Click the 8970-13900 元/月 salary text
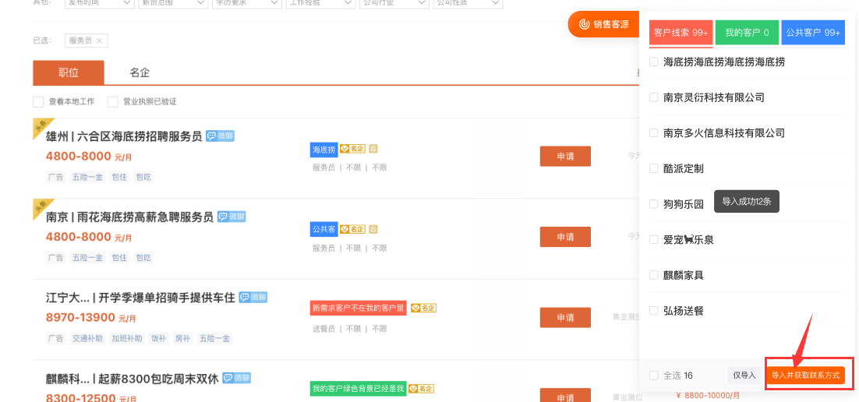Image resolution: width=859 pixels, height=402 pixels. (x=90, y=318)
